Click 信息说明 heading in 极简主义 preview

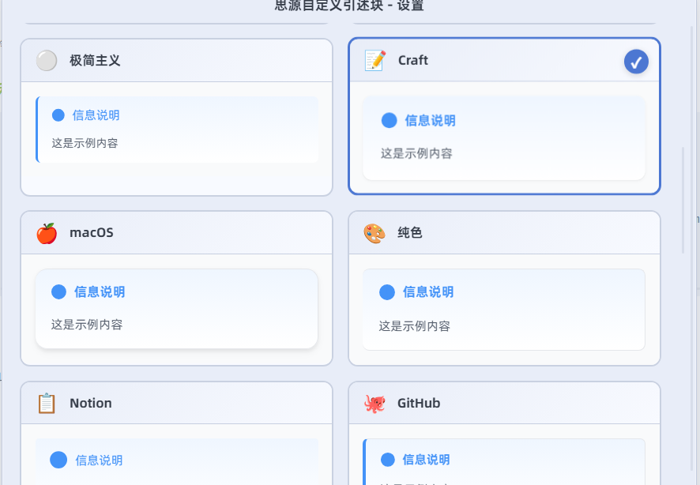pos(96,115)
